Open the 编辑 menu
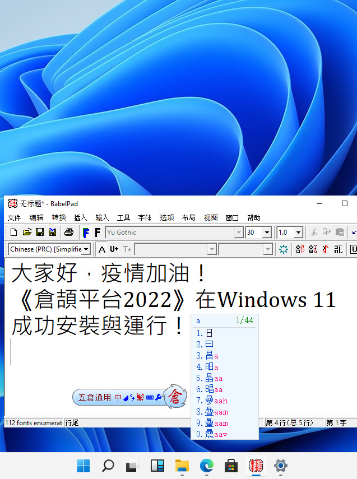 pos(36,217)
